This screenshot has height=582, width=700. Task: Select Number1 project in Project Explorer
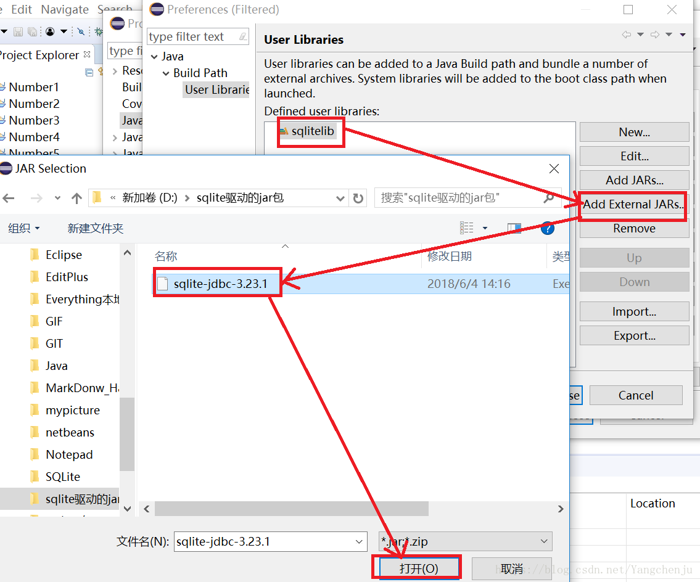click(x=33, y=87)
